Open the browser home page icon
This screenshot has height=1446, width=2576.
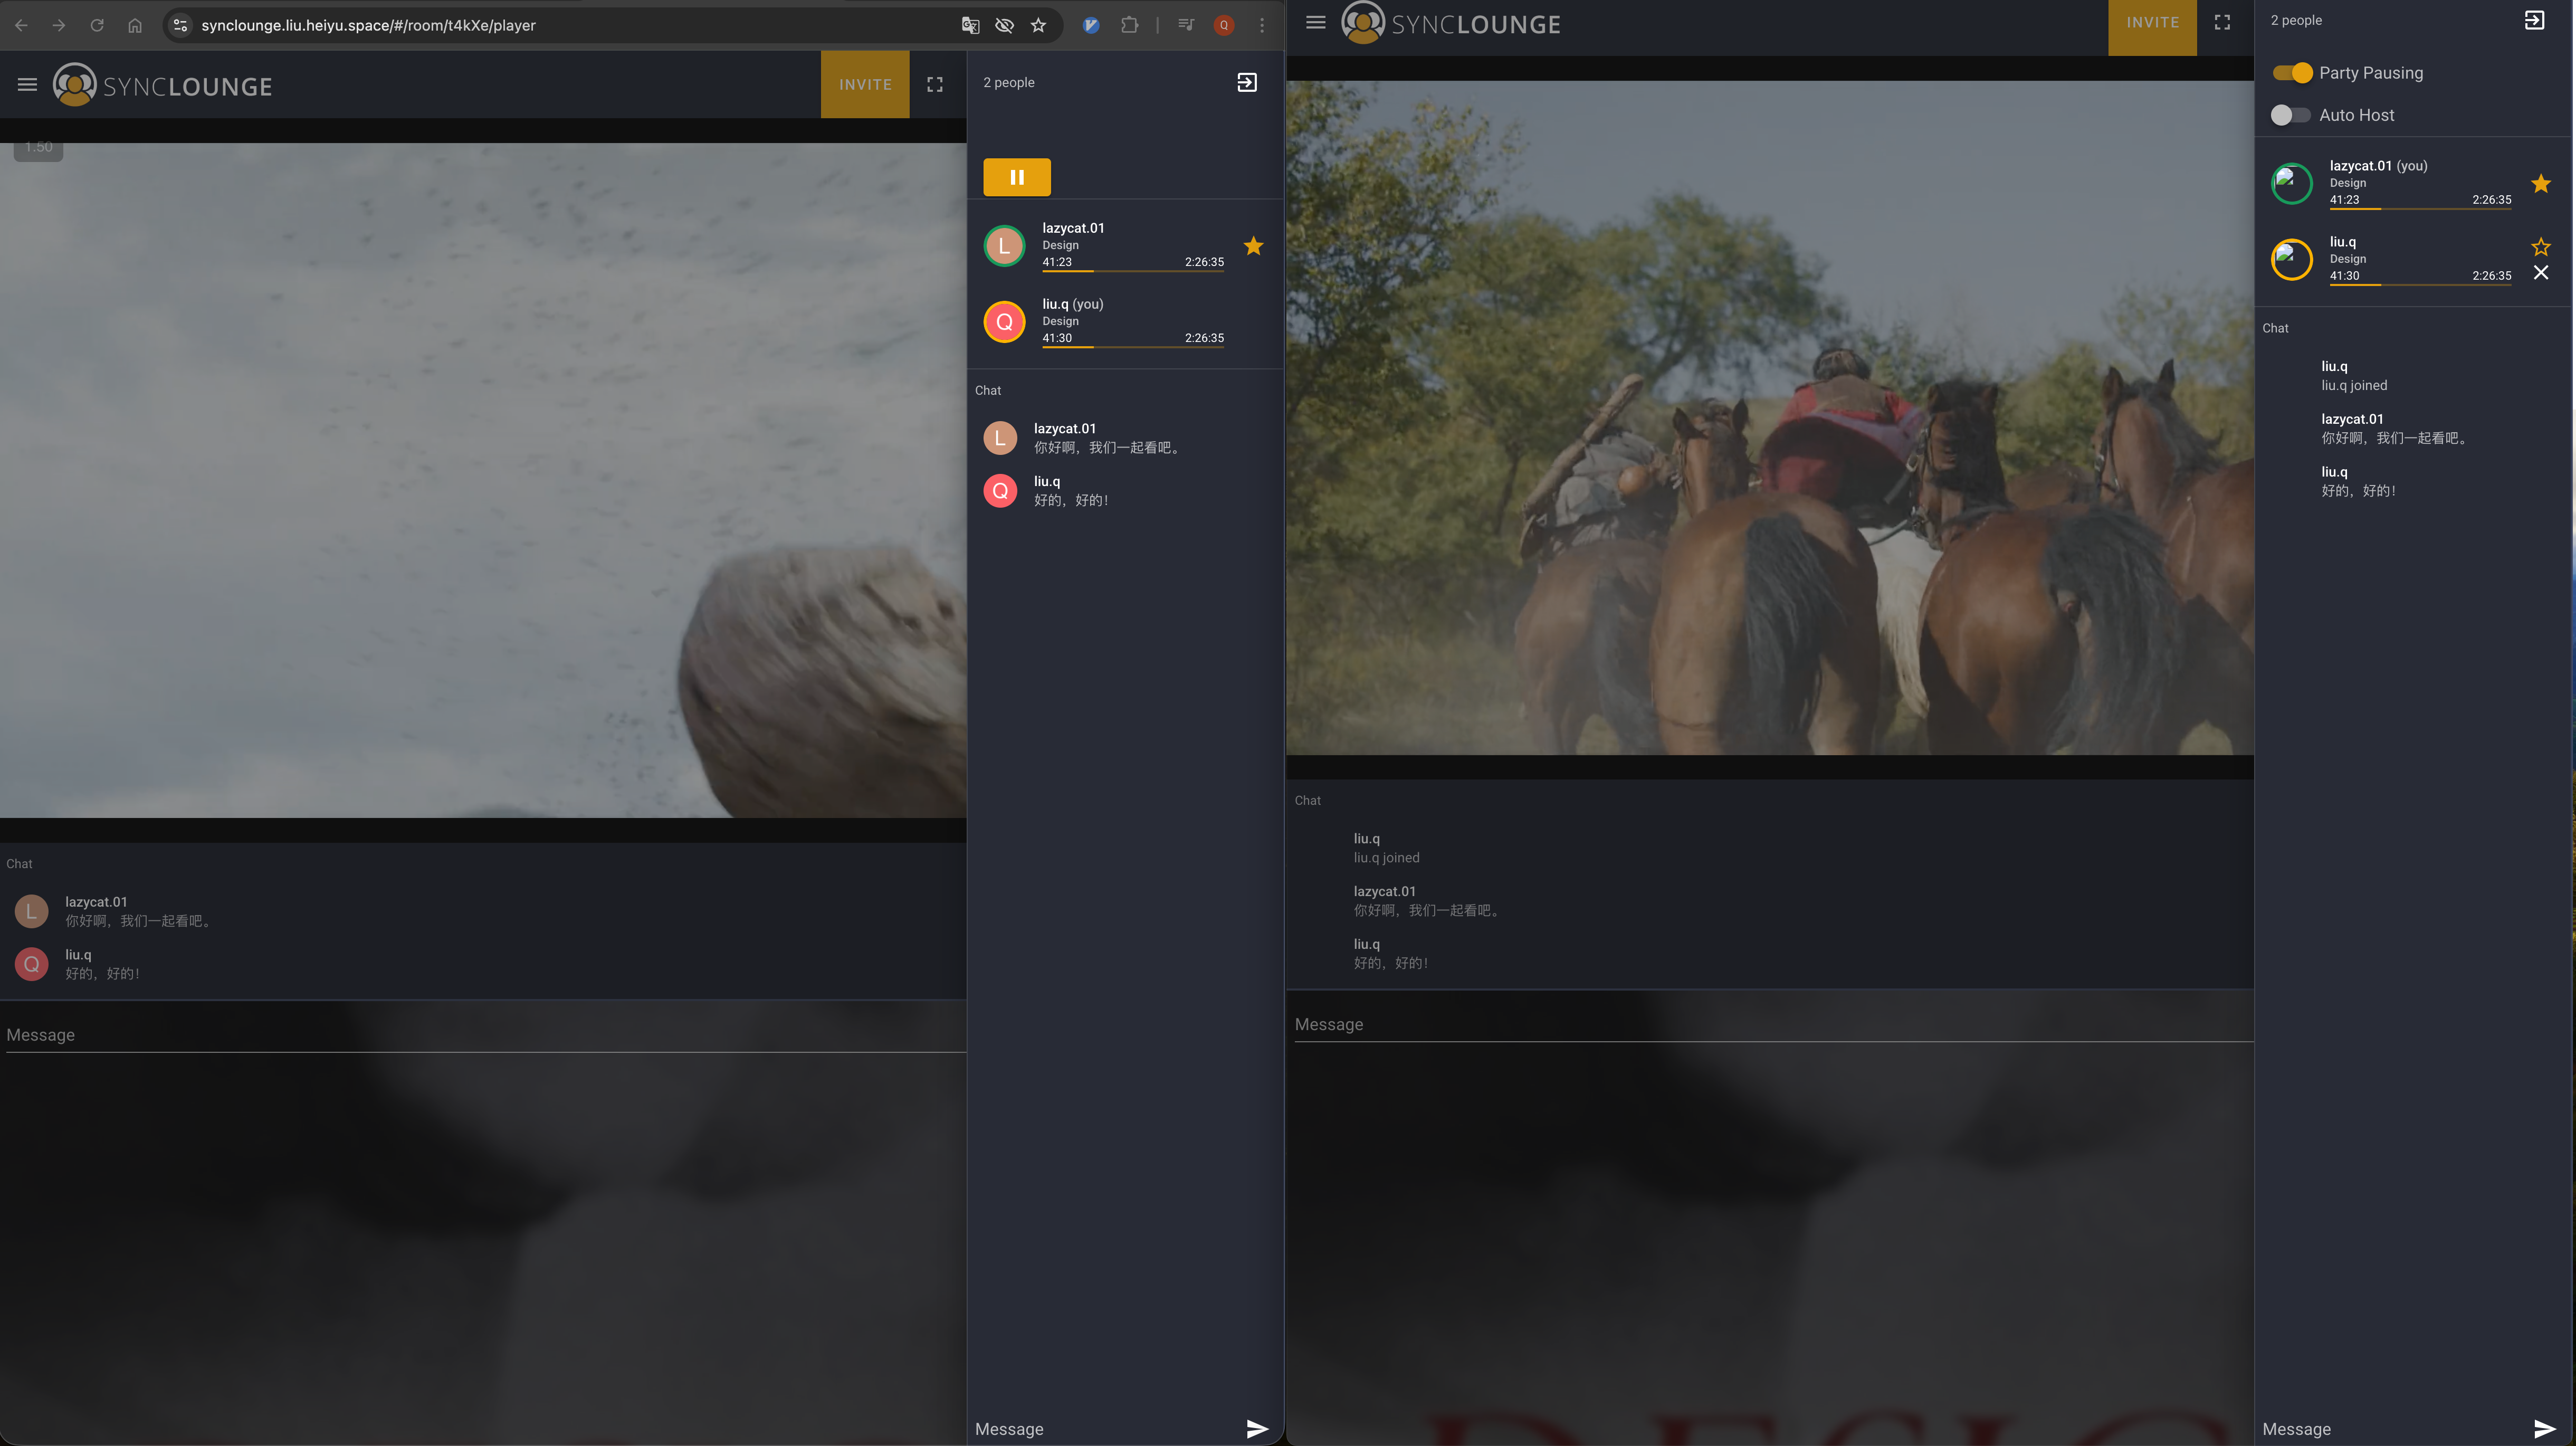click(x=135, y=25)
